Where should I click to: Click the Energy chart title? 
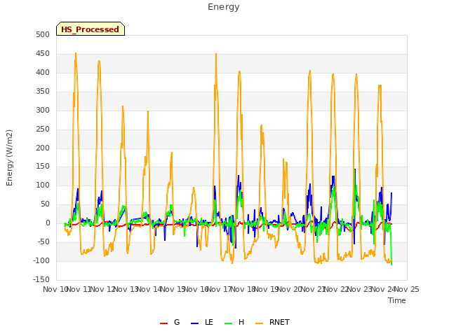224,7
